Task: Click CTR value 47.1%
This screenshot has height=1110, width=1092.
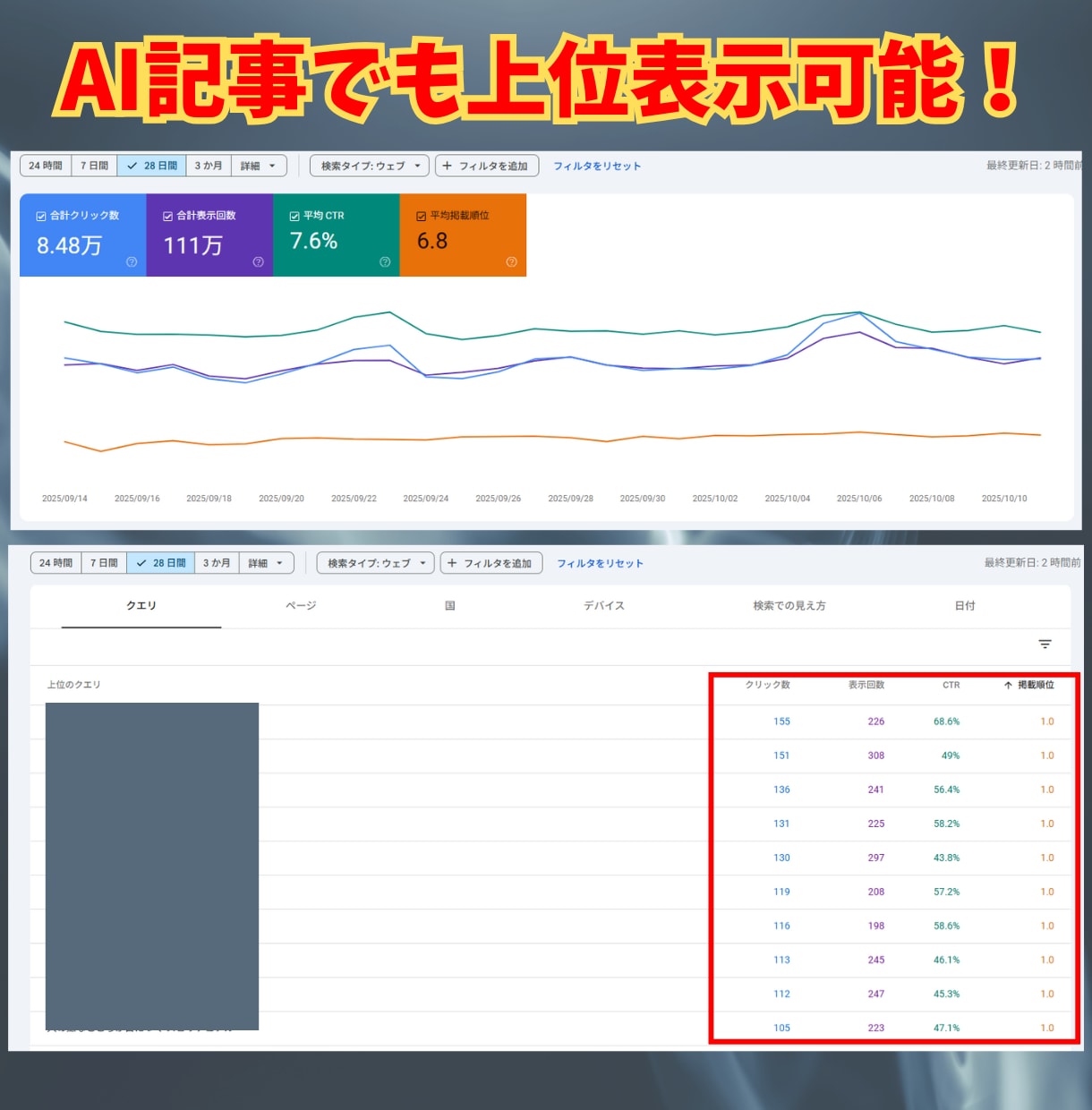Action: [946, 1028]
